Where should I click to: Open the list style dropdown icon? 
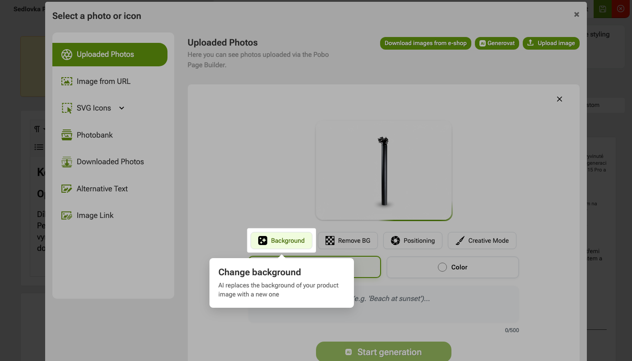pos(39,147)
